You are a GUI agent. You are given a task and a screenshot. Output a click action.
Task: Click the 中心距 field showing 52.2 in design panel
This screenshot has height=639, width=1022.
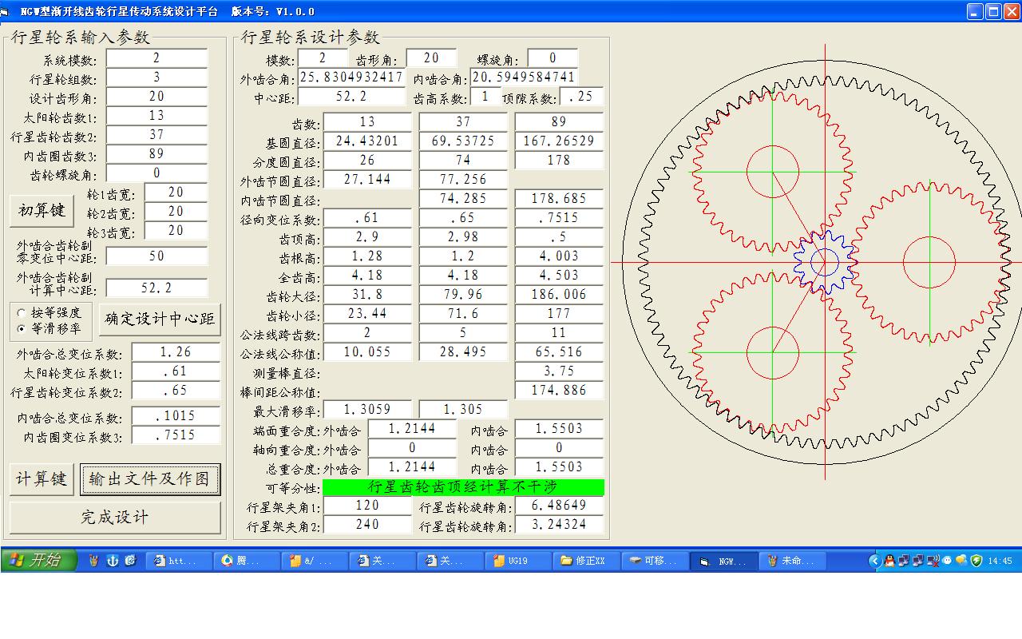pyautogui.click(x=351, y=97)
